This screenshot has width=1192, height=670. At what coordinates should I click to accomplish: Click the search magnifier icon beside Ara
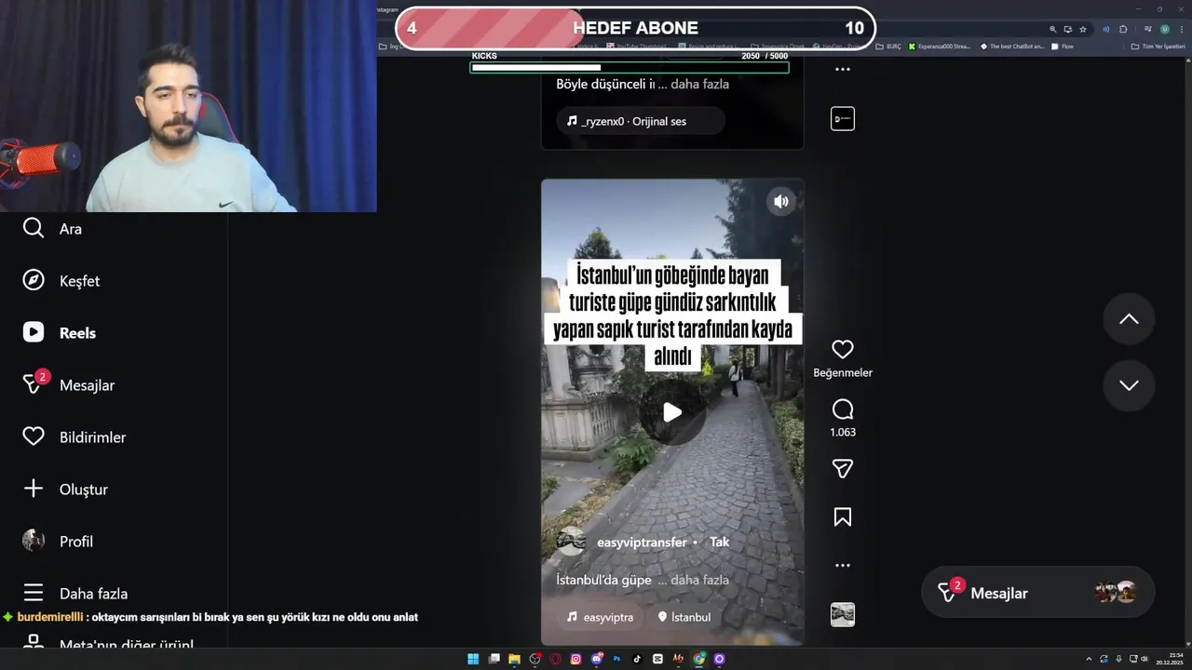pyautogui.click(x=34, y=228)
